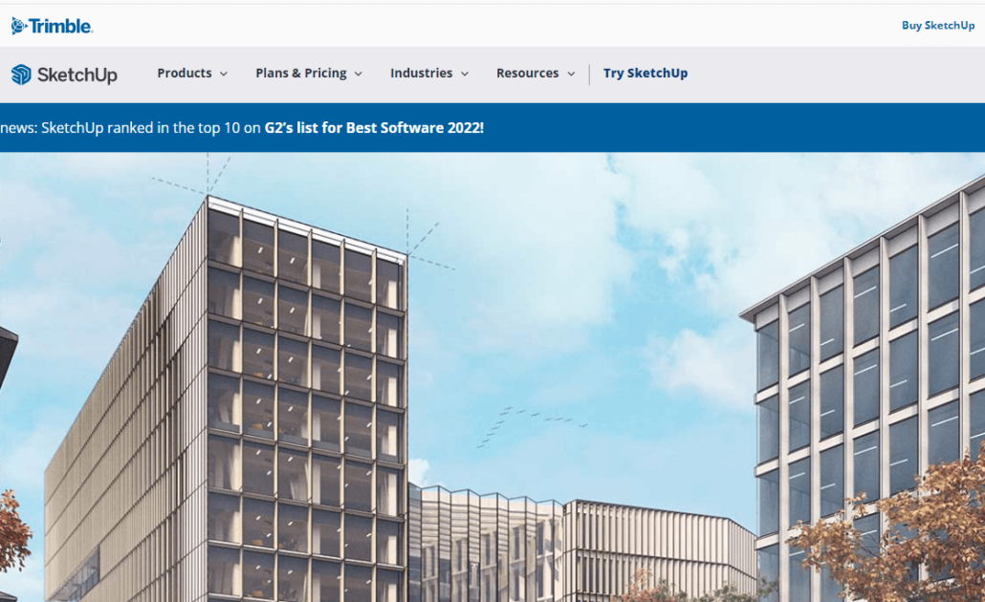Open the Buy SketchUp link
Image resolution: width=985 pixels, height=602 pixels.
[938, 25]
